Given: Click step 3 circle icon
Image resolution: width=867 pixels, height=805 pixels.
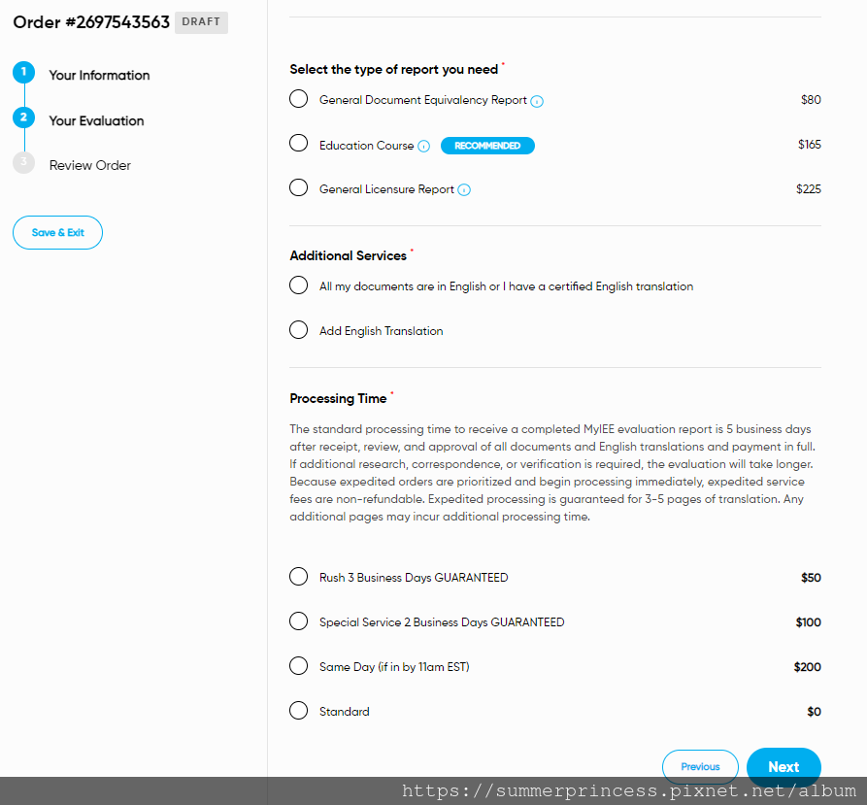Looking at the screenshot, I should [x=23, y=162].
